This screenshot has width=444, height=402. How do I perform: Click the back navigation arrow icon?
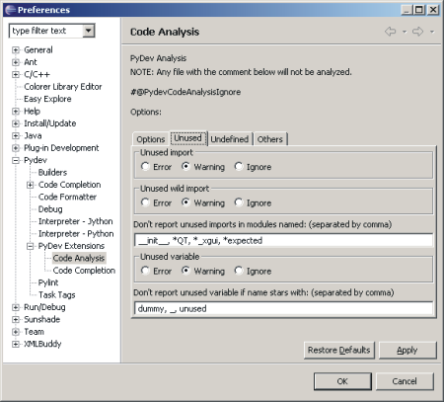[390, 32]
